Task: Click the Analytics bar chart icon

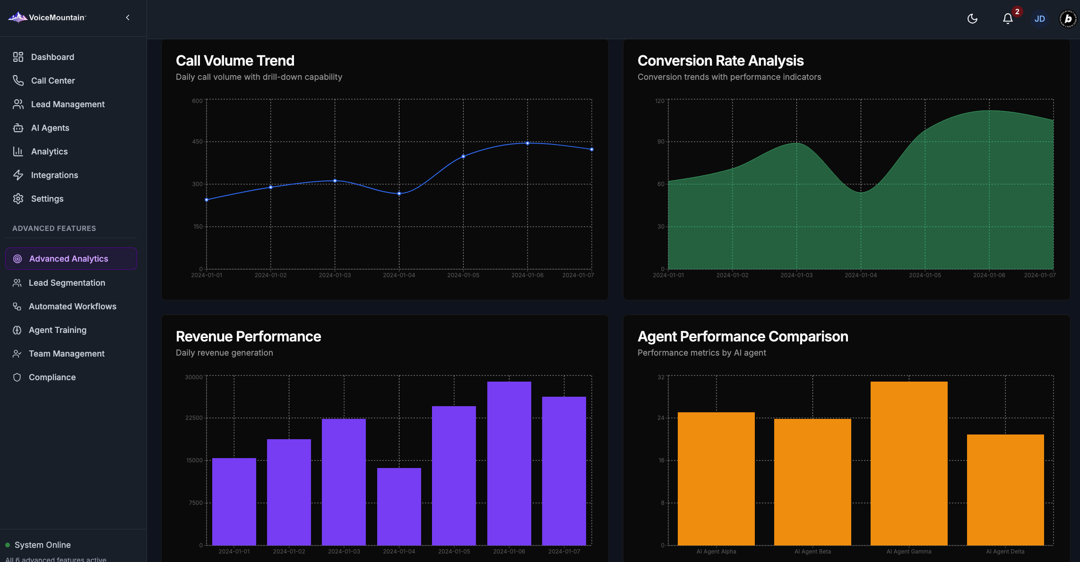Action: [x=18, y=152]
